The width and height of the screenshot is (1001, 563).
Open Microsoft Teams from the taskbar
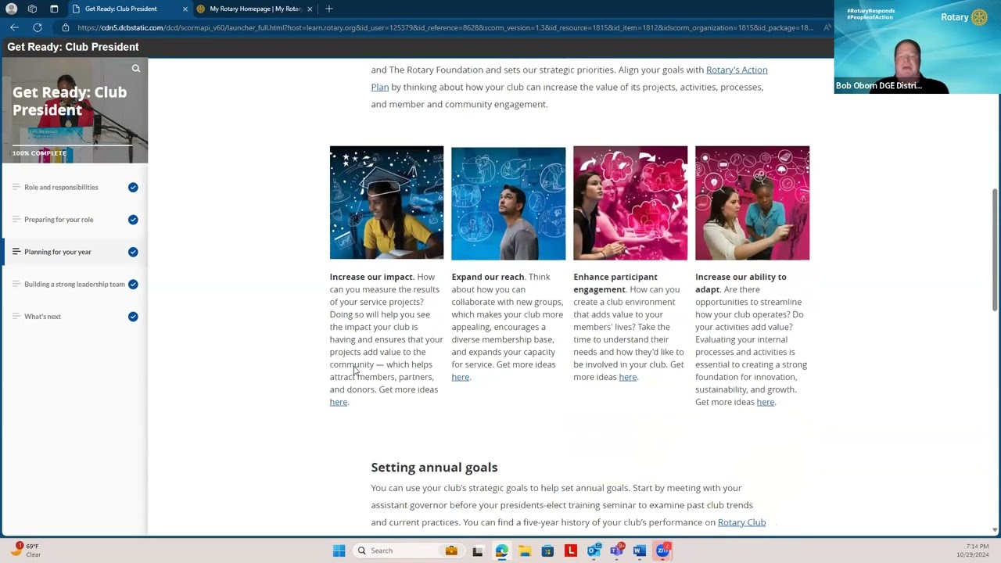tap(617, 550)
